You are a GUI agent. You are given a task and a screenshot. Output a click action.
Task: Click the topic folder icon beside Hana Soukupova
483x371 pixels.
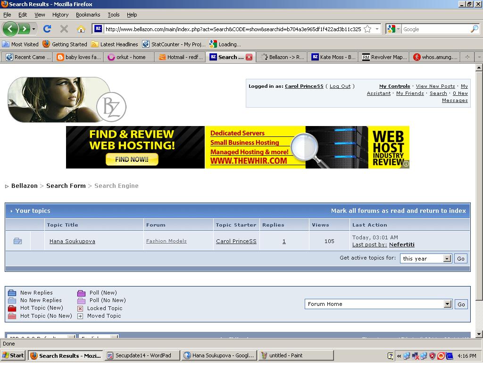pos(18,241)
